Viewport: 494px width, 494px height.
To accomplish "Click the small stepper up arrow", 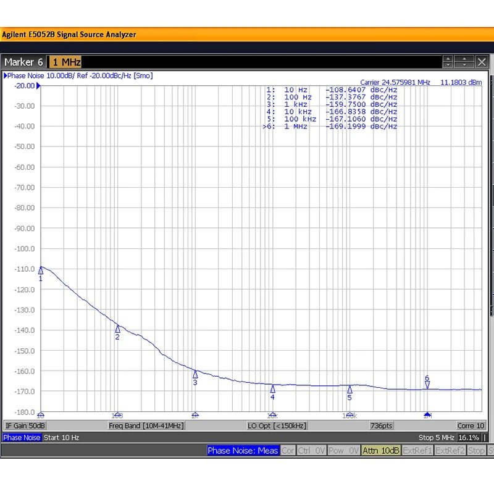I will (x=448, y=59).
